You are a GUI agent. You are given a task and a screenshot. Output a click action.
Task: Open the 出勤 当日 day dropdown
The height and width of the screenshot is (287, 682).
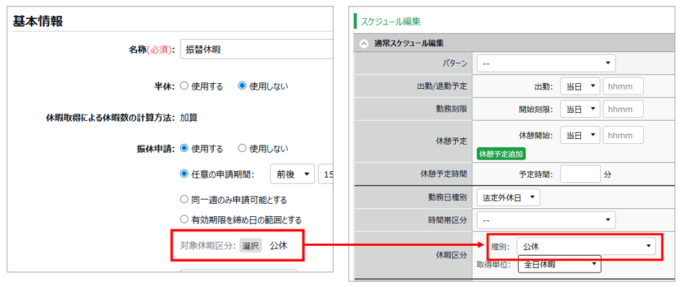[x=580, y=86]
